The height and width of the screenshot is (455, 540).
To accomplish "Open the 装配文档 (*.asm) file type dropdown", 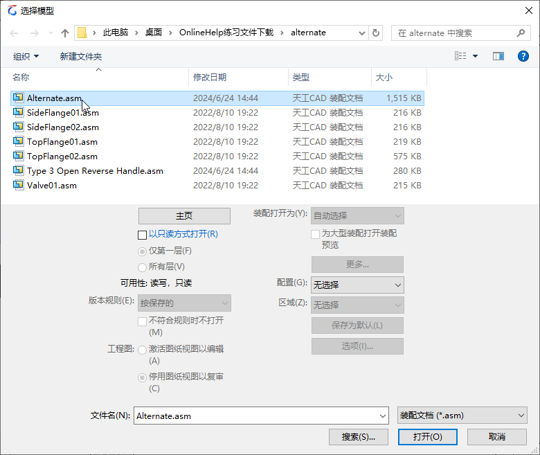I will (x=462, y=416).
